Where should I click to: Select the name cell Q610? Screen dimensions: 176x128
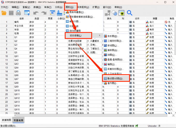click(x=21, y=90)
